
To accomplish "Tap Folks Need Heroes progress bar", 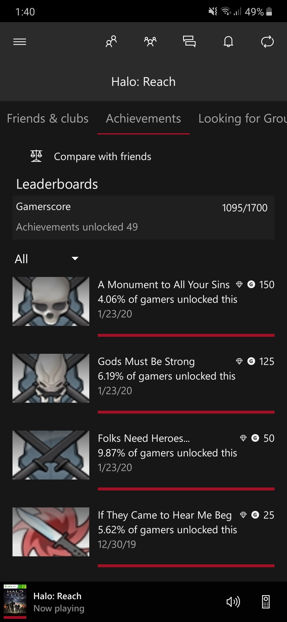I will point(186,489).
